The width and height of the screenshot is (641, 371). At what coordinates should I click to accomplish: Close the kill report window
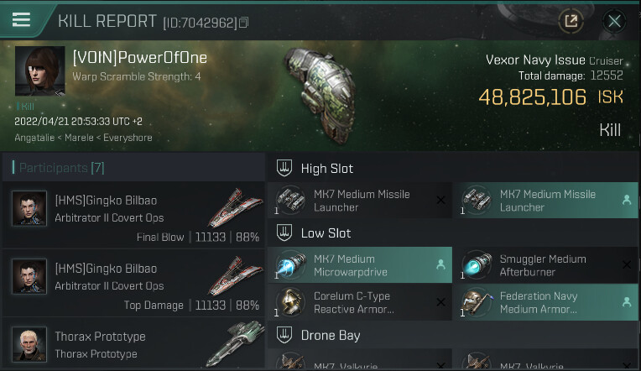pyautogui.click(x=615, y=21)
